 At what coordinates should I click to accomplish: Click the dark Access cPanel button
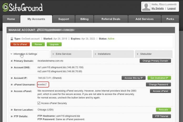pos(160,91)
